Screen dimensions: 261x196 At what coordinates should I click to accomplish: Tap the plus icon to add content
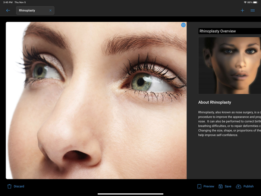click(x=242, y=10)
